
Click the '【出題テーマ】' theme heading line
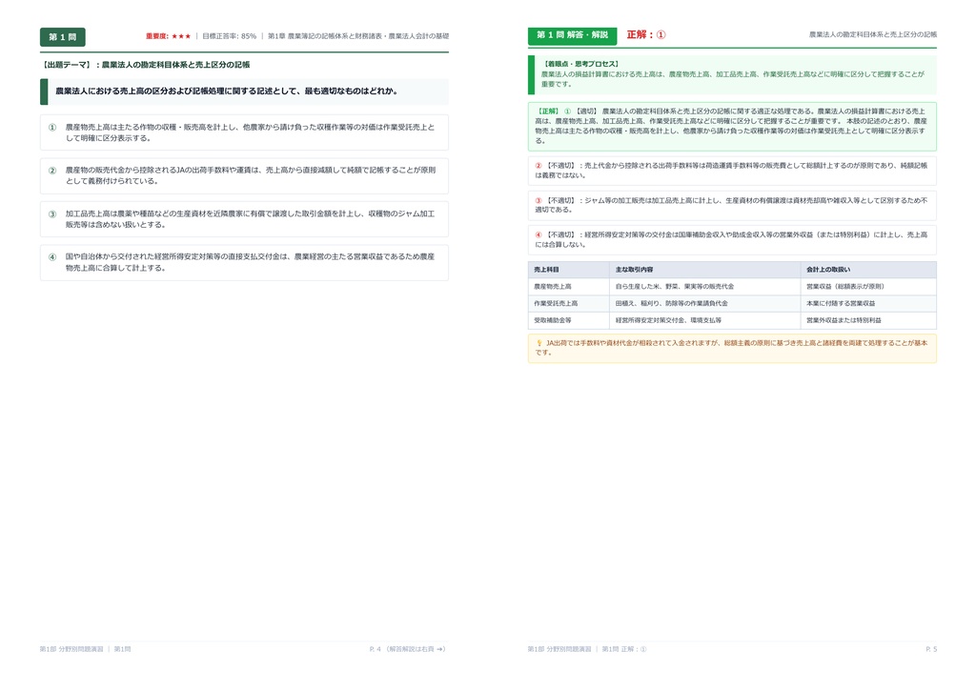146,65
